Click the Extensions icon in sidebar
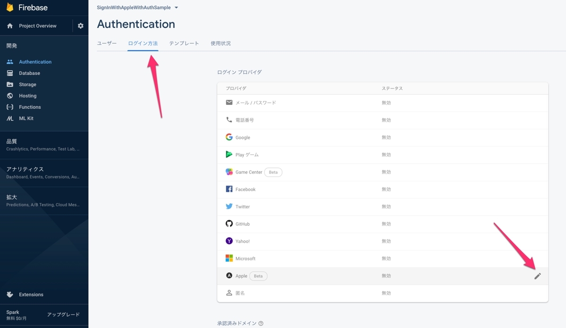The height and width of the screenshot is (328, 566). [x=10, y=295]
